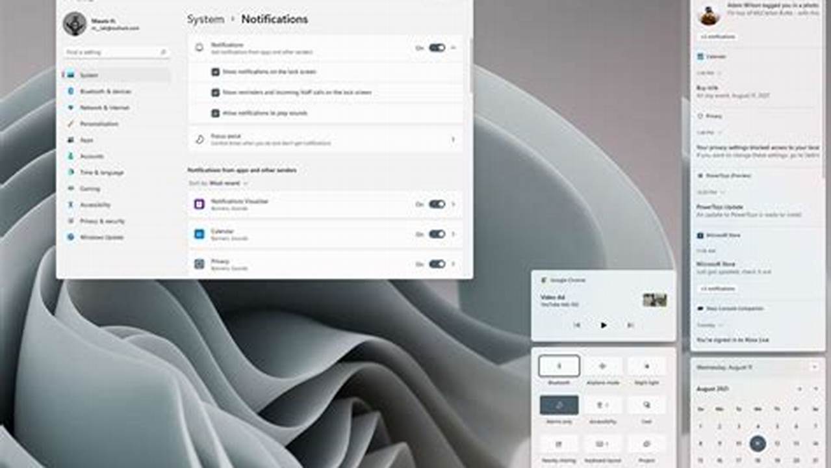831x468 pixels.
Task: Open Bluetooth & devices via its sidebar icon
Action: pyautogui.click(x=71, y=92)
